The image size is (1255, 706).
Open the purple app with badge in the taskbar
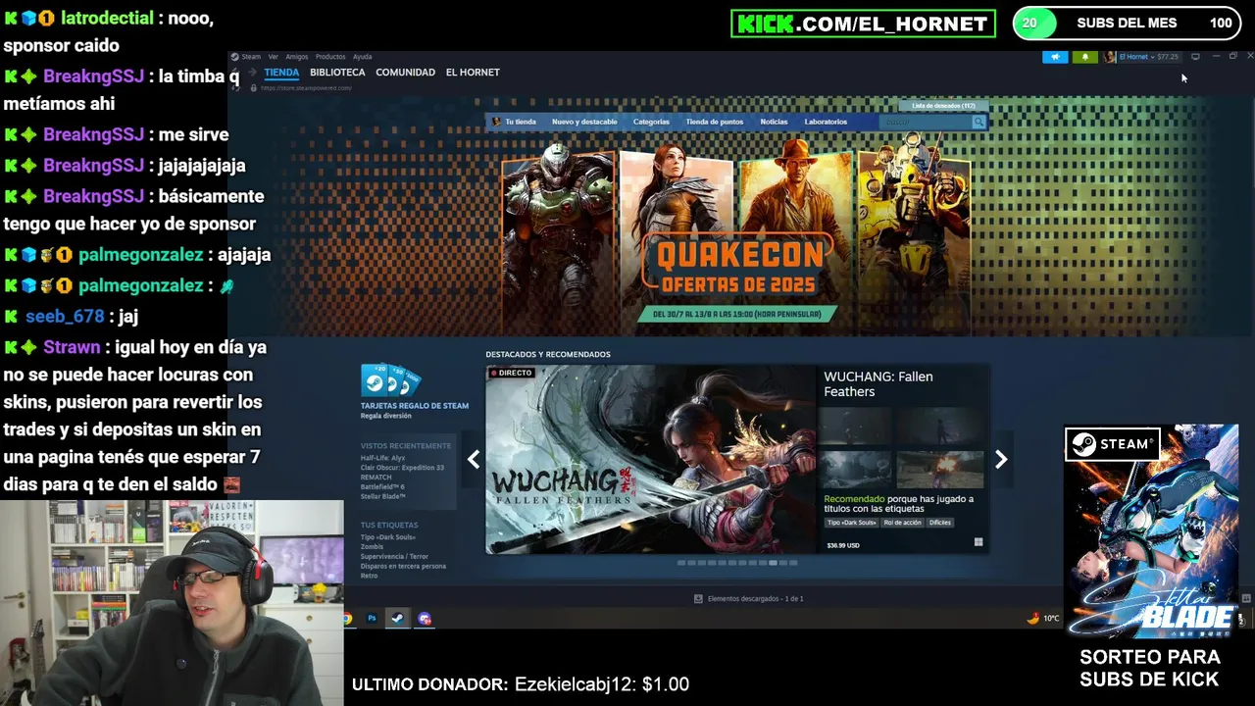click(424, 619)
